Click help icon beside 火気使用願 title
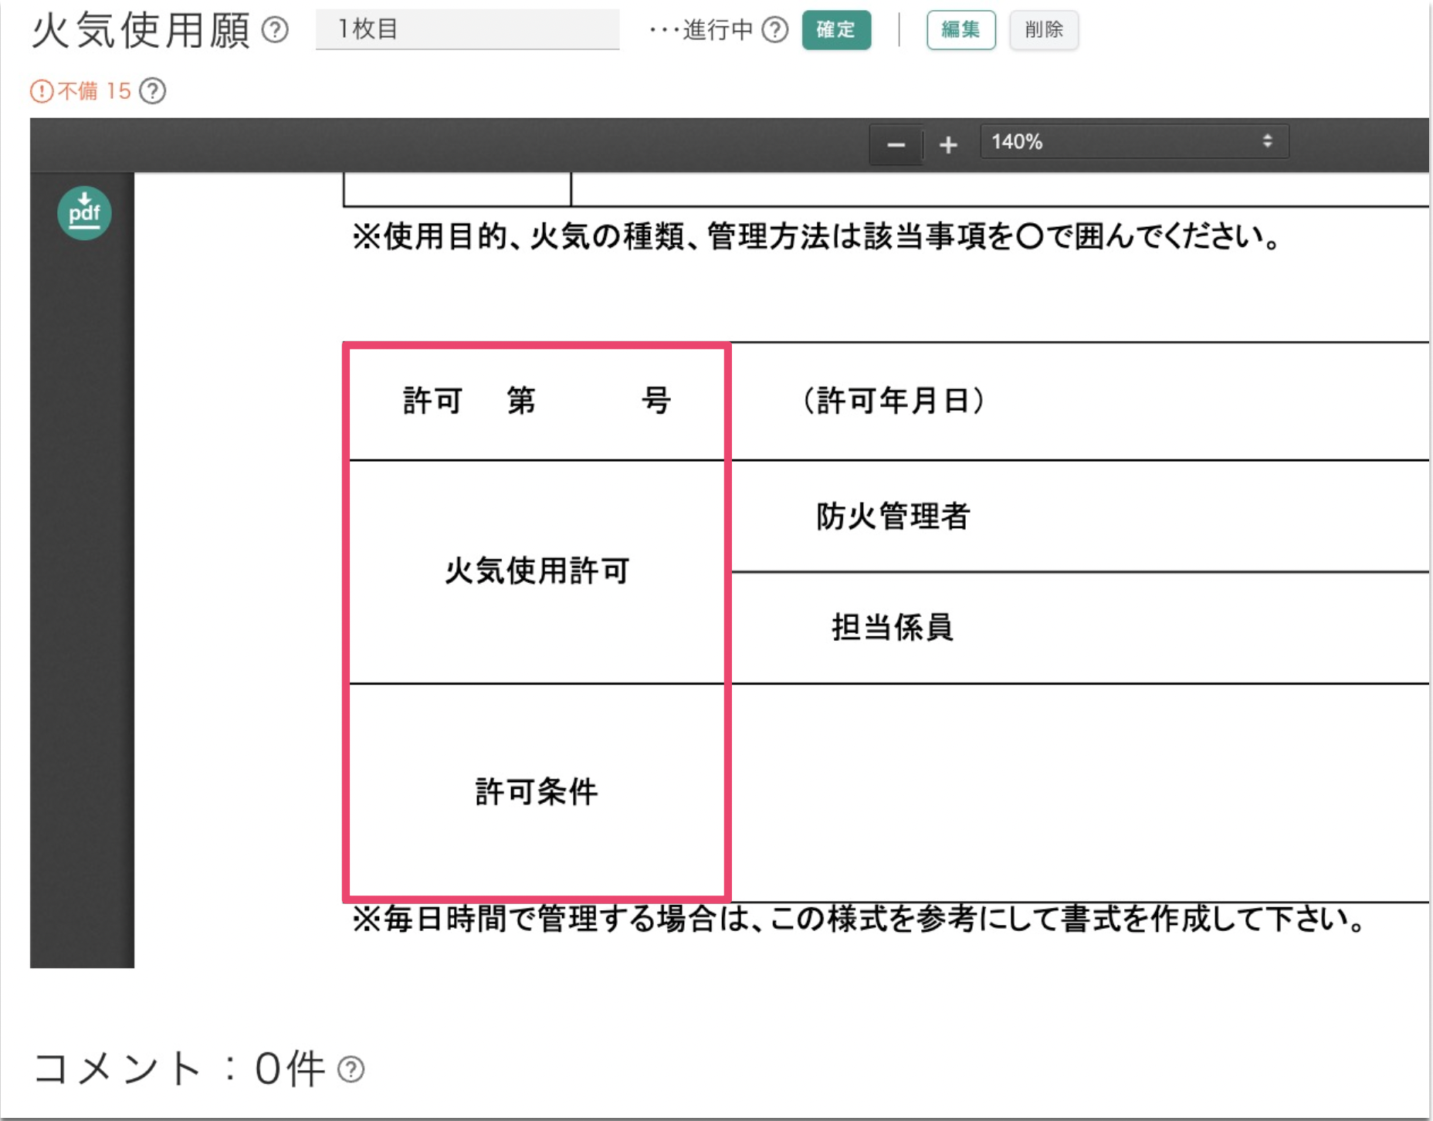Image resolution: width=1433 pixels, height=1121 pixels. 275,31
